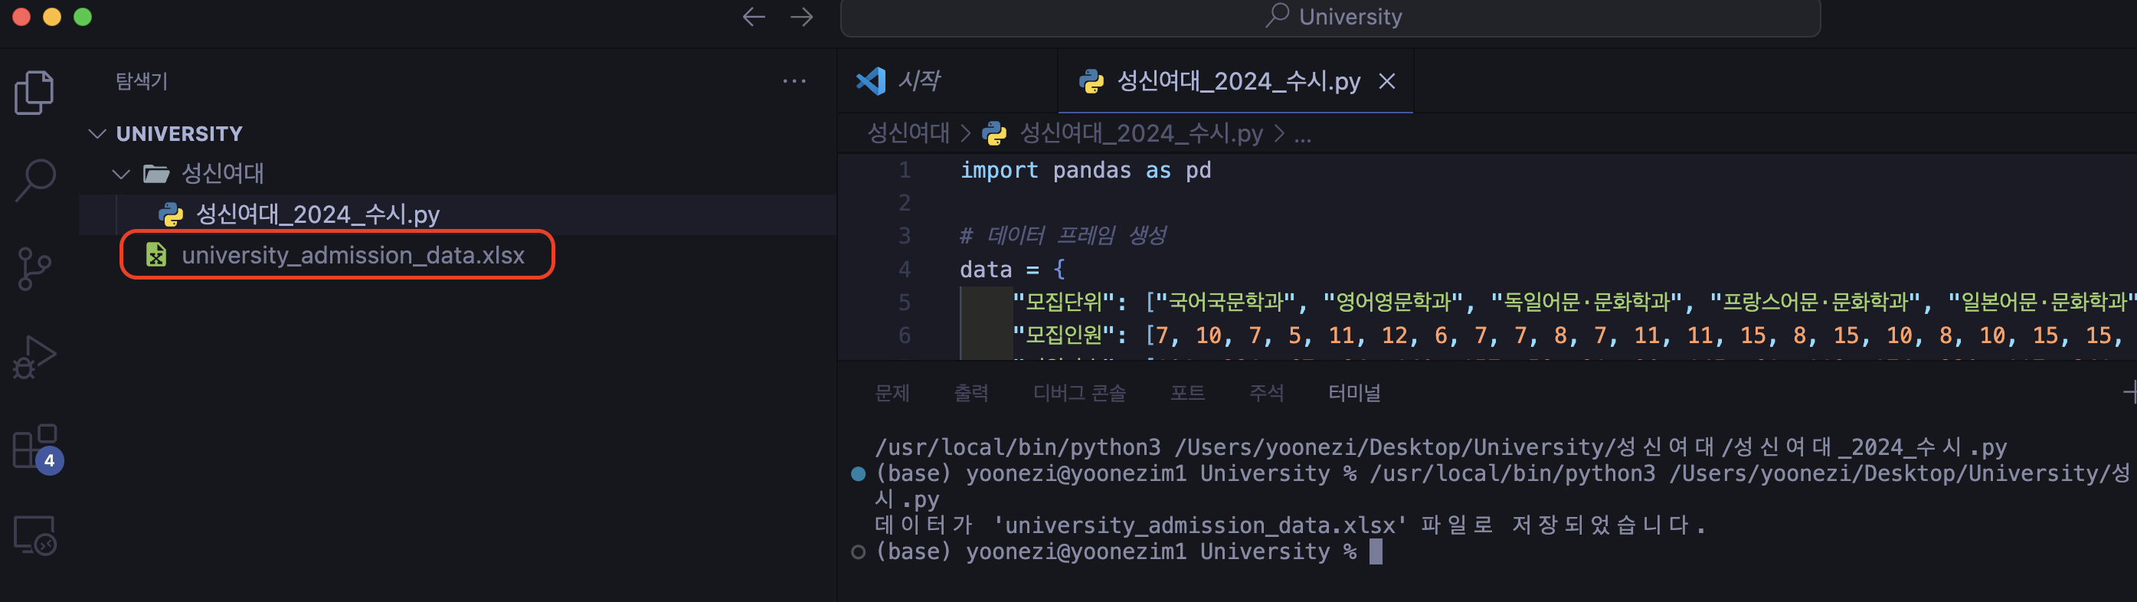
Task: Open the 출력 panel tab
Action: pyautogui.click(x=970, y=393)
